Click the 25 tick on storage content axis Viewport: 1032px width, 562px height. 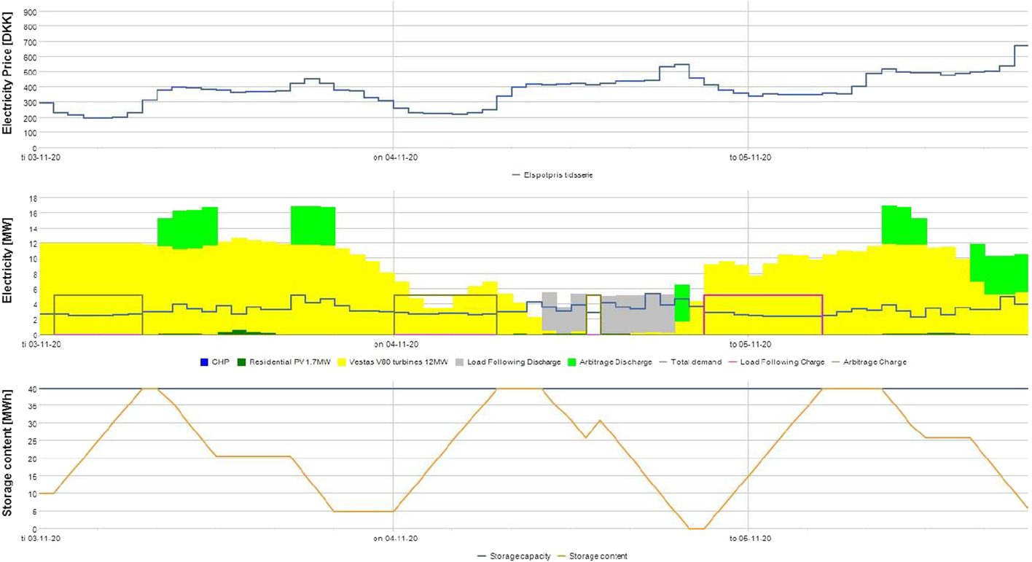coord(33,441)
